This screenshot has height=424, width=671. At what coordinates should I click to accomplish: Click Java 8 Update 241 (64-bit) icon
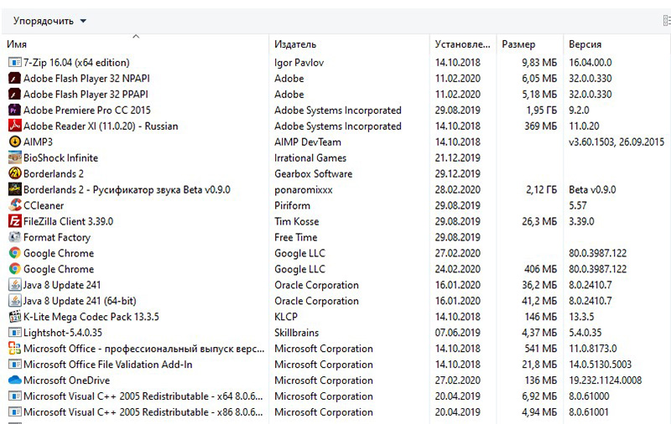[14, 301]
